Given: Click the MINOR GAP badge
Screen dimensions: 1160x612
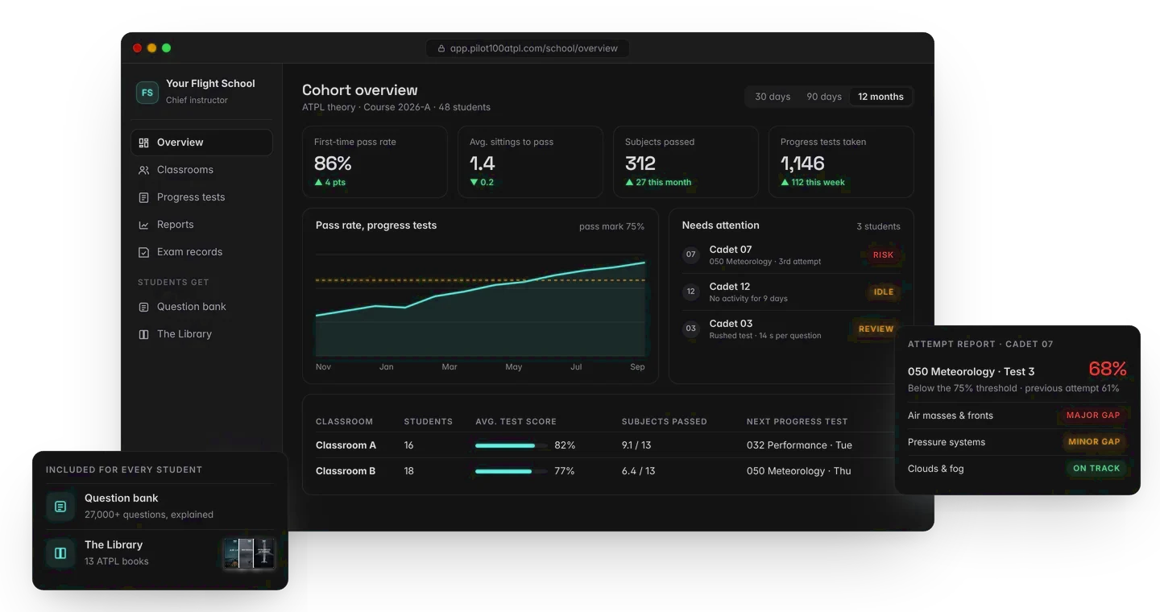Looking at the screenshot, I should point(1094,442).
